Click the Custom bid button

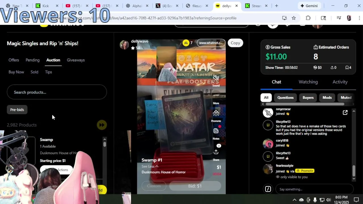[x=154, y=186]
